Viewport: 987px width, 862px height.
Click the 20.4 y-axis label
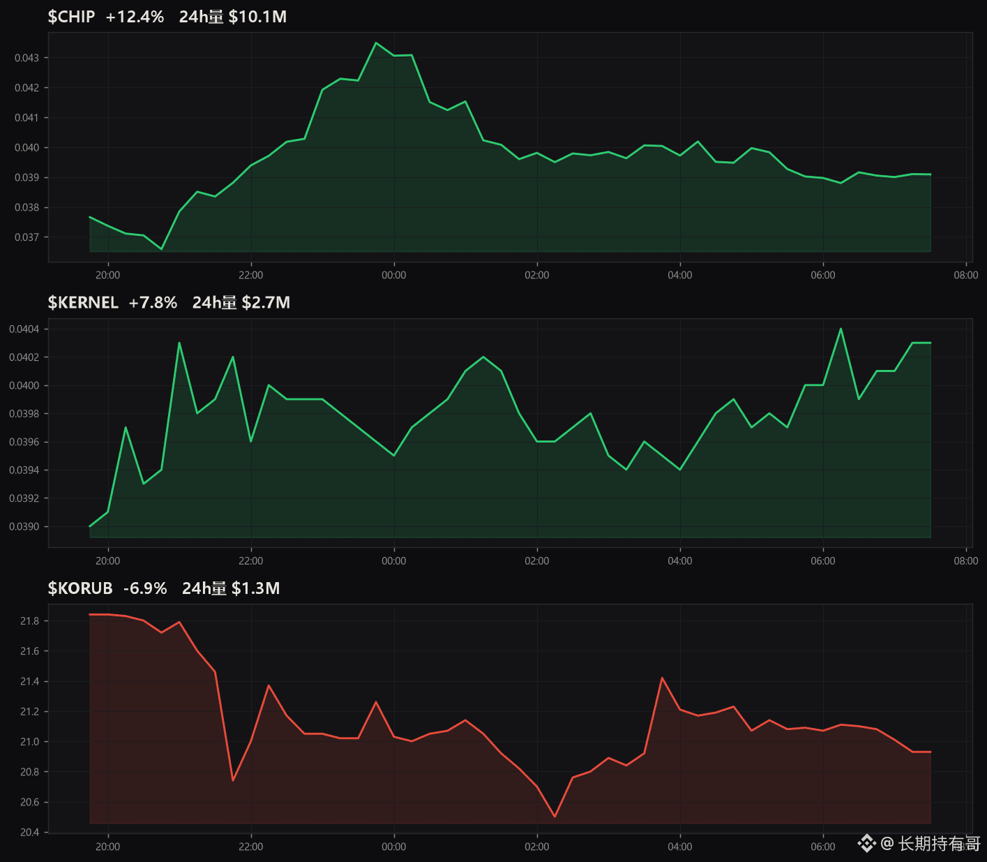click(x=29, y=833)
